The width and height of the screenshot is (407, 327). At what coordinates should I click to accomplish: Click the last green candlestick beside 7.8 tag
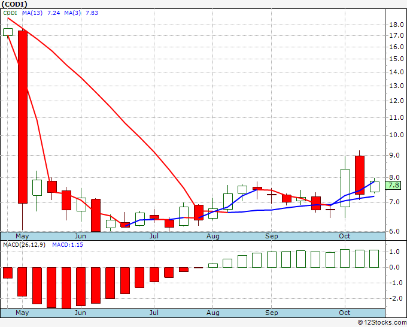click(375, 186)
